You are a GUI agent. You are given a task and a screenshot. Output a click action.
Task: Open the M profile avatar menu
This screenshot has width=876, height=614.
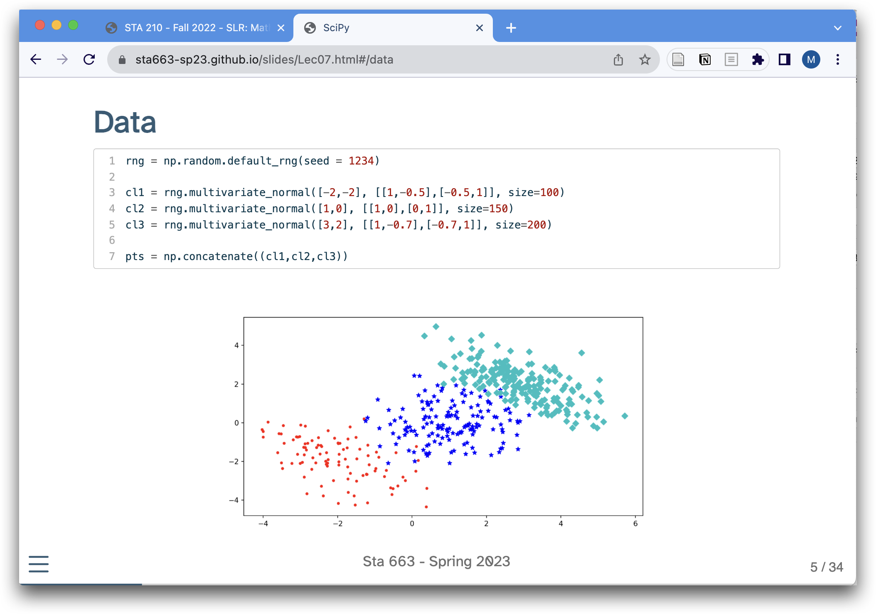point(811,60)
